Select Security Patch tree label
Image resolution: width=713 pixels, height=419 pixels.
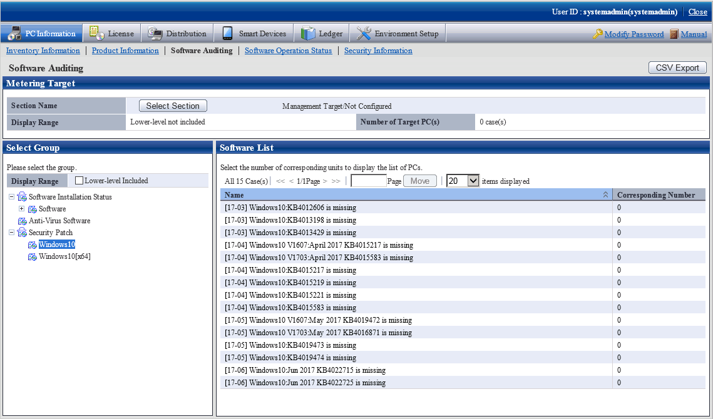point(51,233)
